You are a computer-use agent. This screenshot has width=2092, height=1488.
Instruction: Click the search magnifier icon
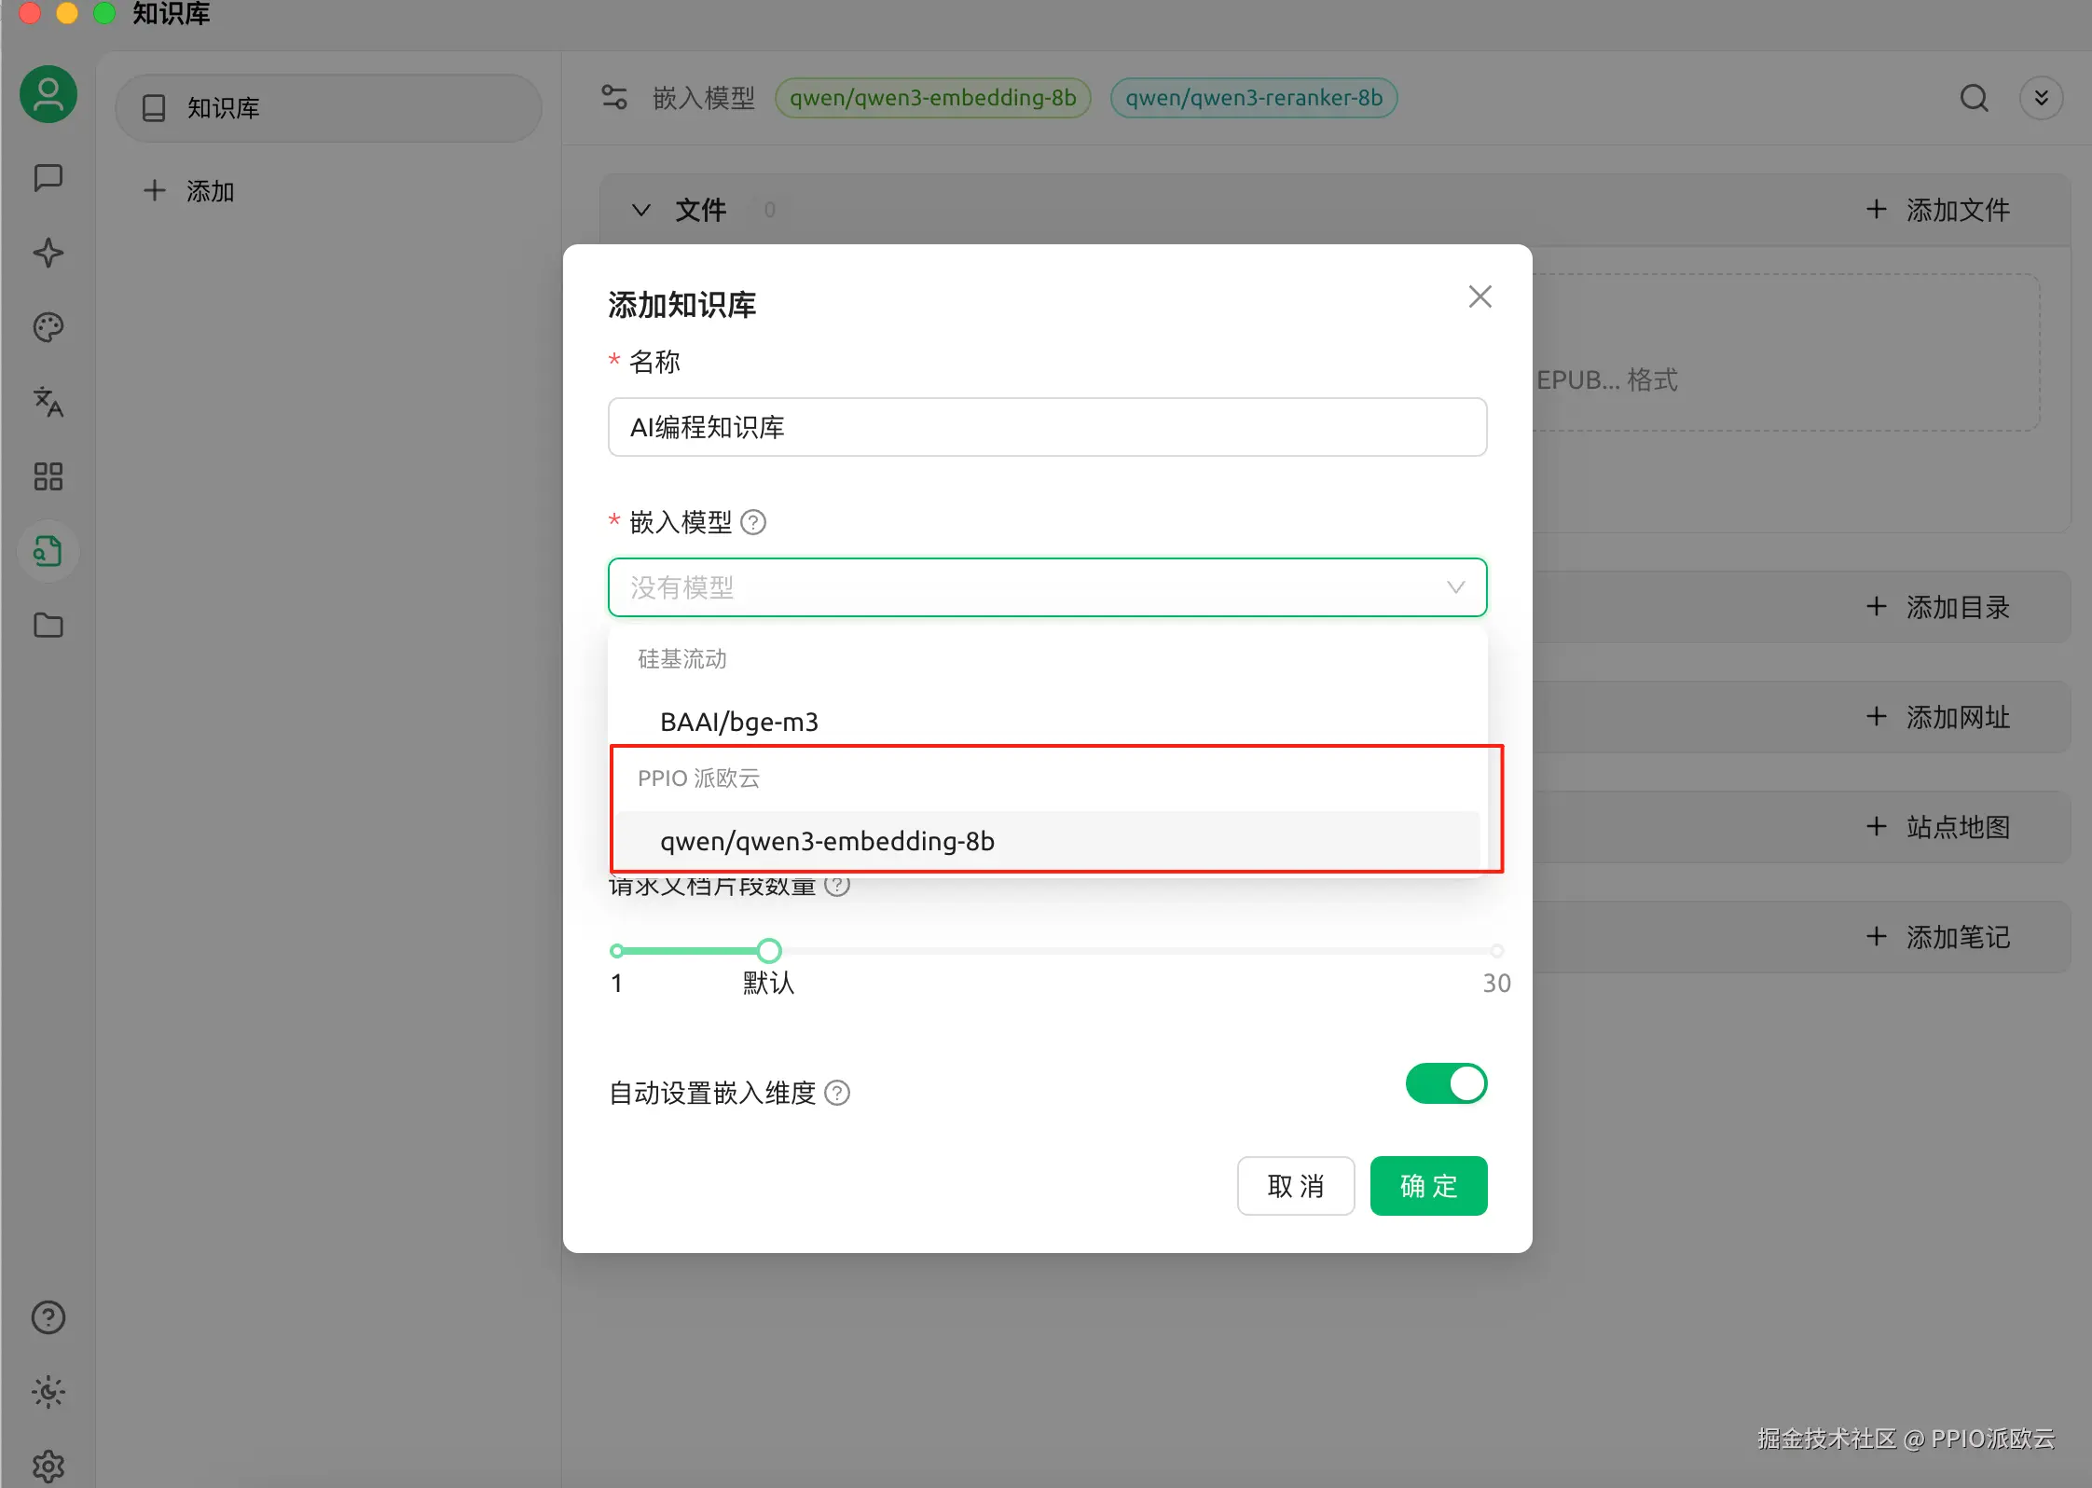pyautogui.click(x=1974, y=98)
